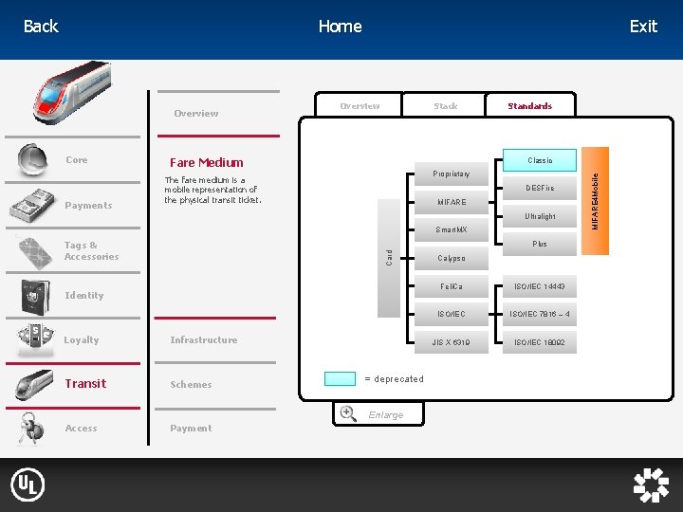Click the Loyalty cards icon
The width and height of the screenshot is (683, 512).
(x=36, y=338)
